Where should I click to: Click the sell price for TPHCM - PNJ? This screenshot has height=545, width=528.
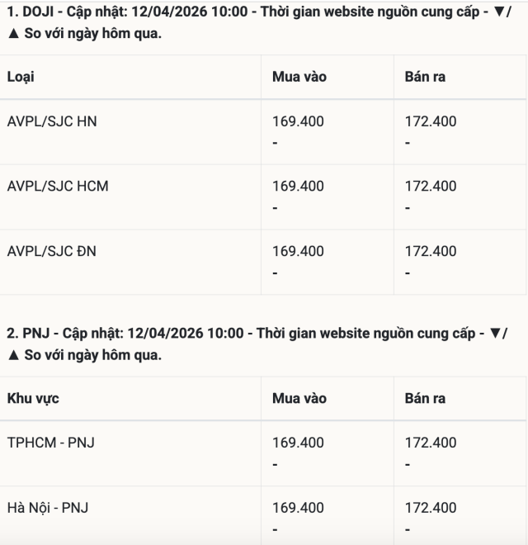click(430, 443)
